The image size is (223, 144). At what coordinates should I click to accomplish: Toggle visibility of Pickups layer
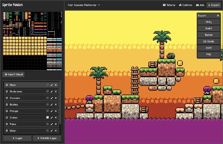7,111
